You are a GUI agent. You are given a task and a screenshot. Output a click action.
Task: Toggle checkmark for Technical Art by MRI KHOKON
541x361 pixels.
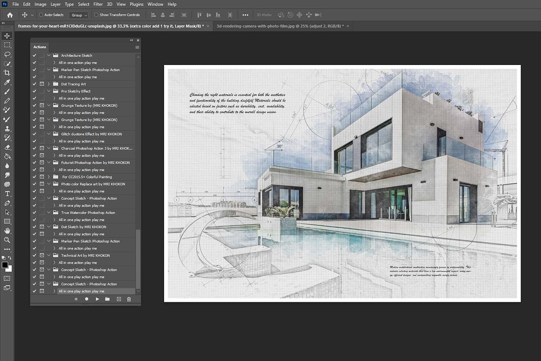pyautogui.click(x=34, y=255)
